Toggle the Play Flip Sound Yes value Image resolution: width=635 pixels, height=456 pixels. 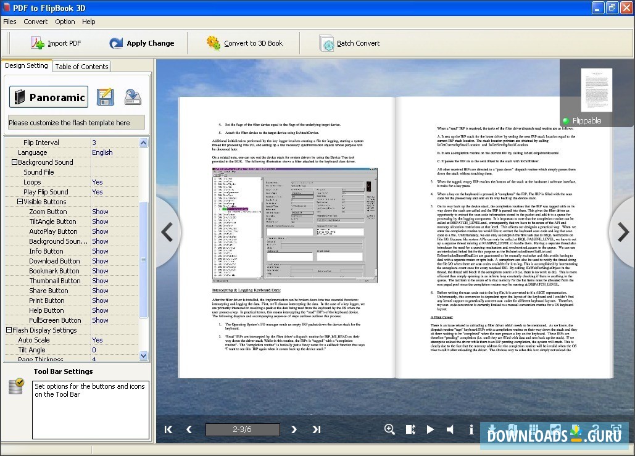(115, 192)
